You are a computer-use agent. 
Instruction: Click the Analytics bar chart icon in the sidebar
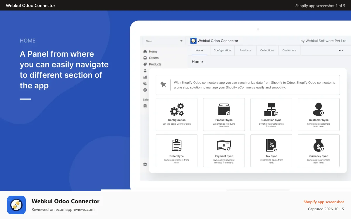click(145, 77)
